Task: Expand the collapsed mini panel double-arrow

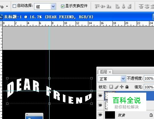Action: click(x=27, y=115)
